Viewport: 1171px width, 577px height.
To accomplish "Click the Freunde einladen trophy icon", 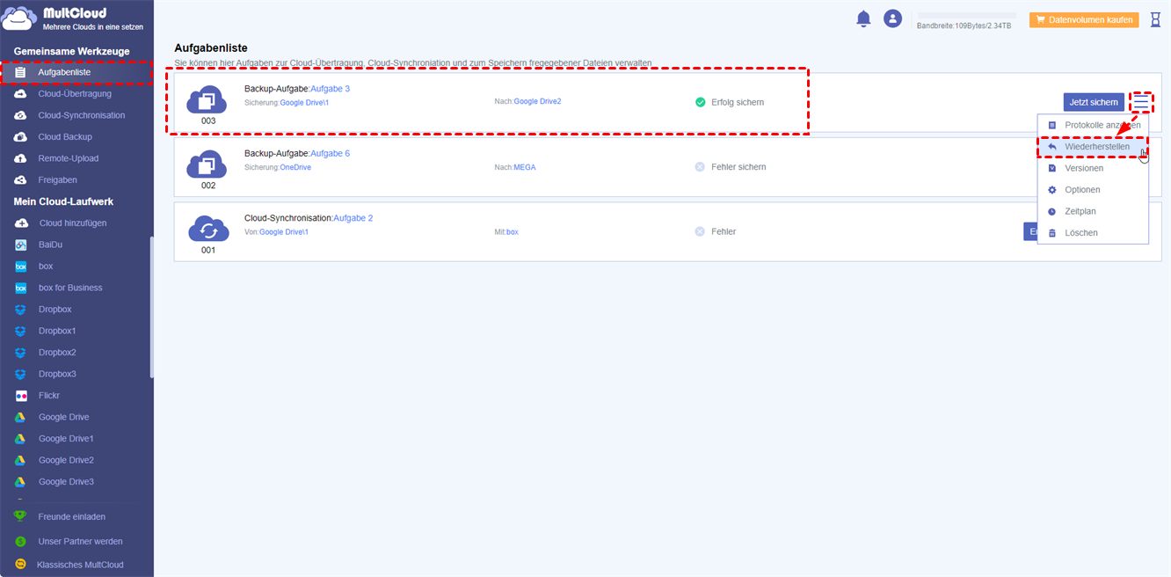I will pos(20,516).
